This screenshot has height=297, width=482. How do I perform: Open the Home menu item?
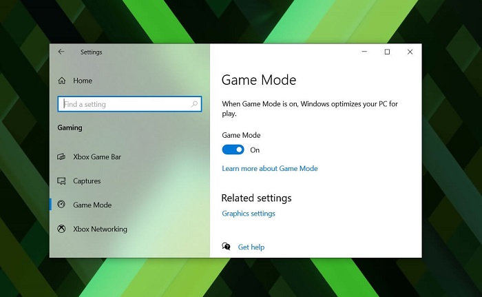83,81
